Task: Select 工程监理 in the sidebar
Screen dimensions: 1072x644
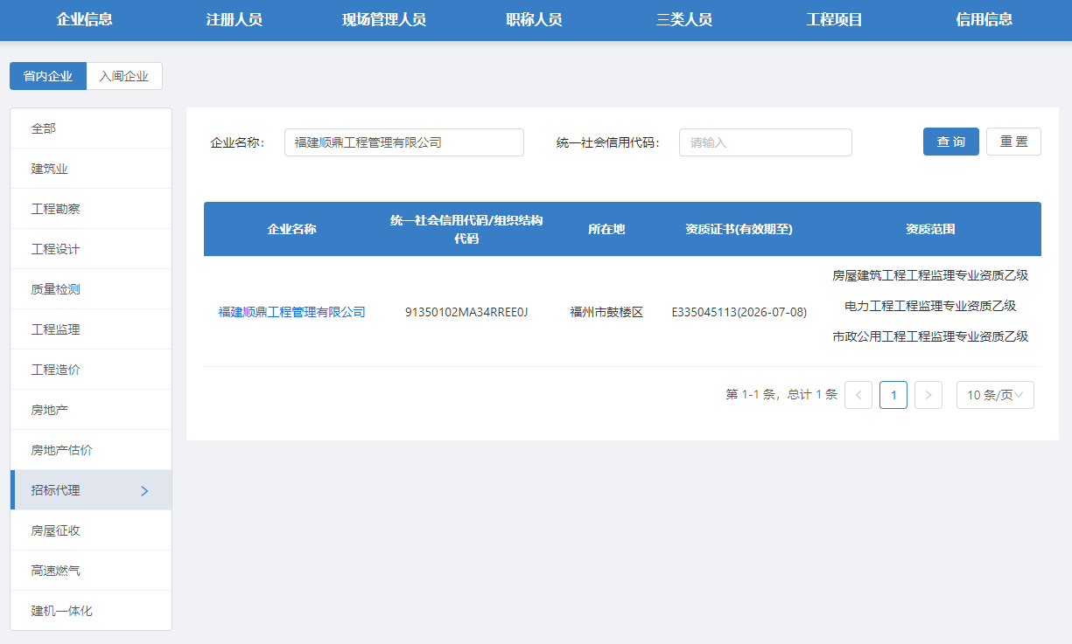Action: click(56, 329)
